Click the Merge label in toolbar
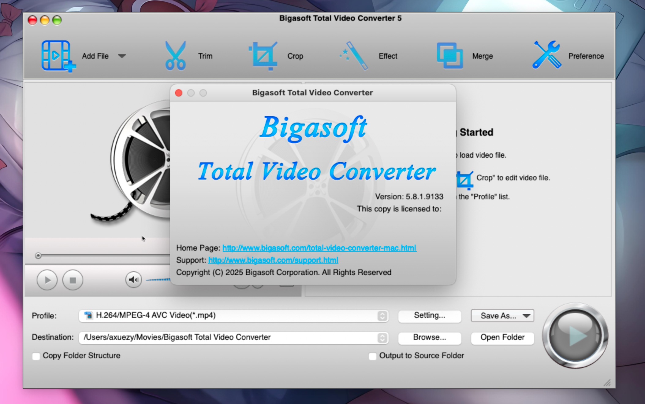The width and height of the screenshot is (645, 404). pyautogui.click(x=483, y=56)
